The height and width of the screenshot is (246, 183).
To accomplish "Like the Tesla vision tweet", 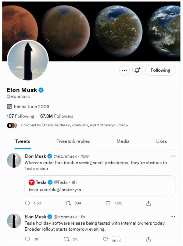I will click(107, 203).
